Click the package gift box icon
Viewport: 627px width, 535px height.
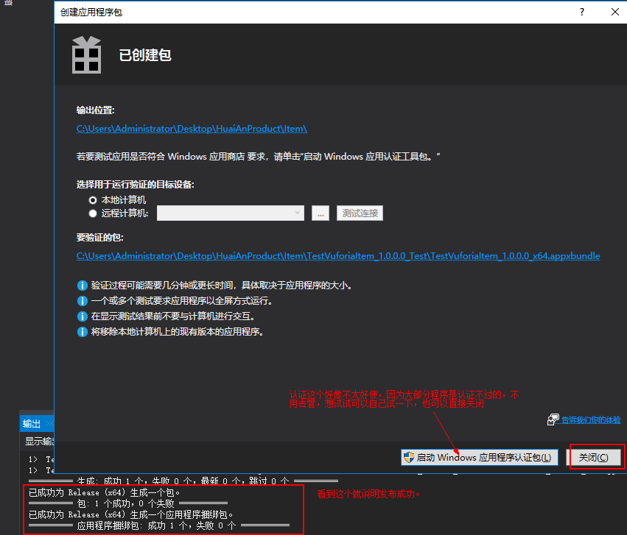tap(86, 54)
